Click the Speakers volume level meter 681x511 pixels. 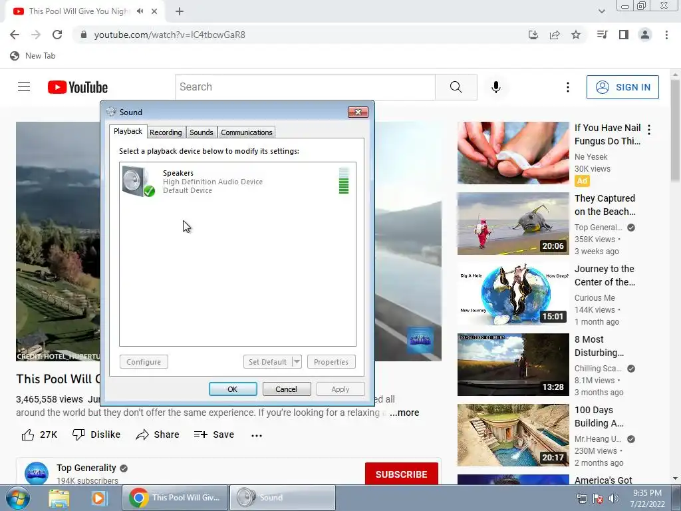click(x=344, y=181)
